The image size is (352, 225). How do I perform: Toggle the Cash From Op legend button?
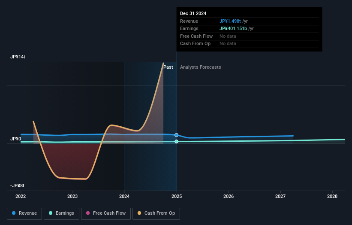[156, 213]
